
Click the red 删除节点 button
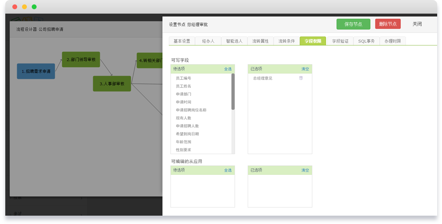[x=388, y=24]
